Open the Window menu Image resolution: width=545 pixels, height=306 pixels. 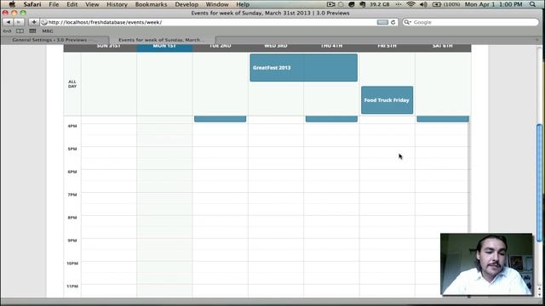[x=217, y=4]
